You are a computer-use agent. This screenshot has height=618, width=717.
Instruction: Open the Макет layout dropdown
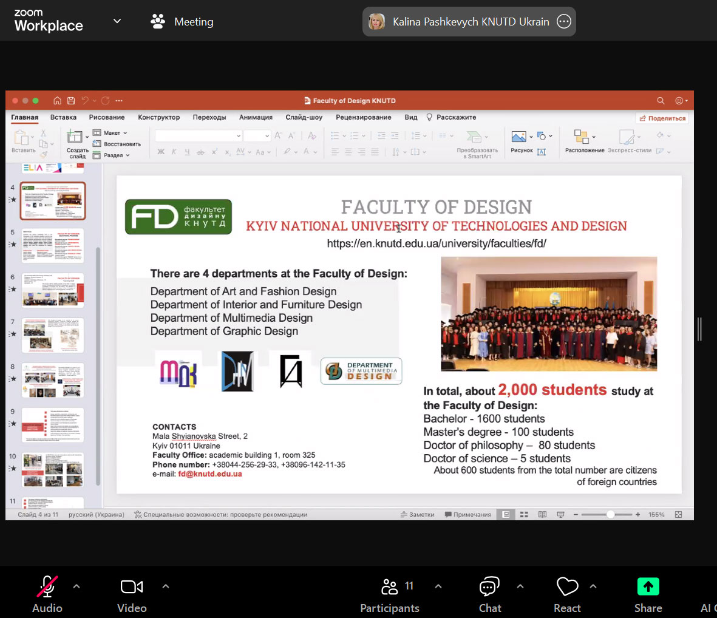click(x=110, y=132)
